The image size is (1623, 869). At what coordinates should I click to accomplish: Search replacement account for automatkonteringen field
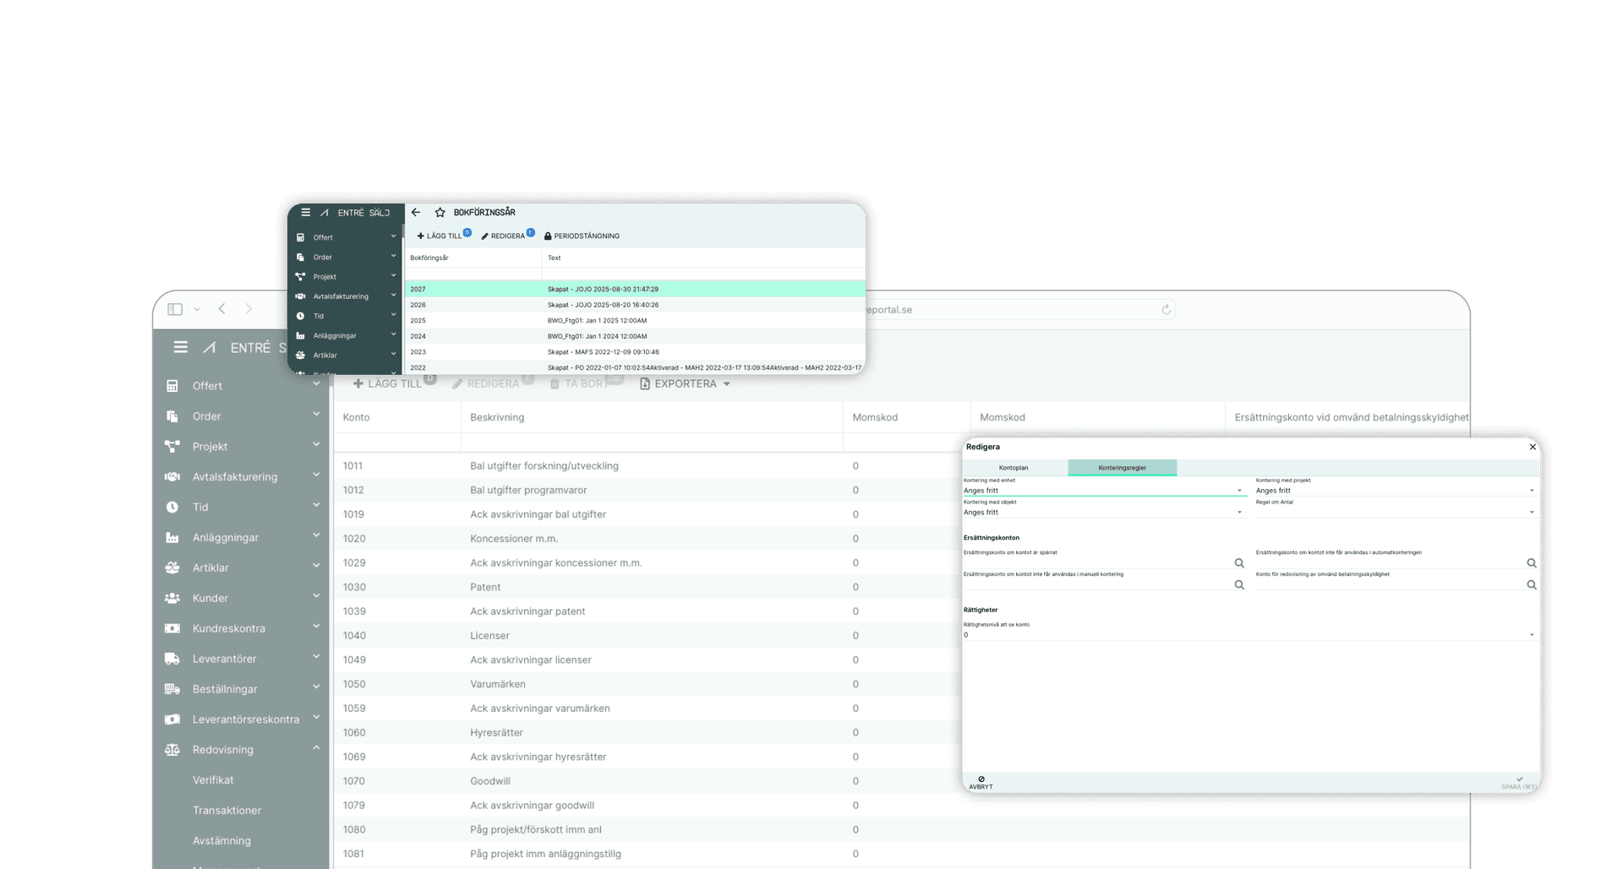(x=1532, y=563)
